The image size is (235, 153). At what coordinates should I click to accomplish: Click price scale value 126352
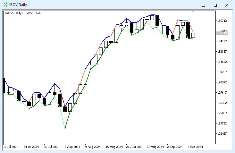pyautogui.click(x=222, y=103)
